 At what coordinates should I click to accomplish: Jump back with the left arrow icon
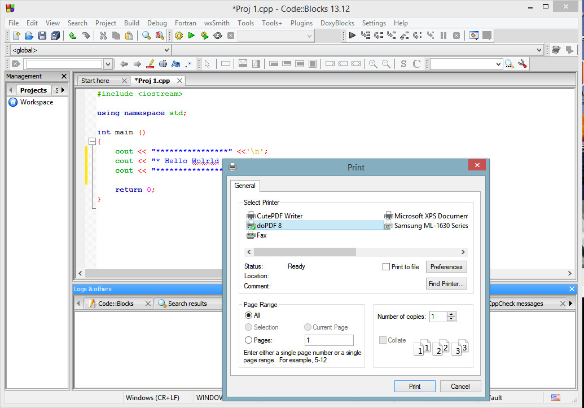(124, 64)
